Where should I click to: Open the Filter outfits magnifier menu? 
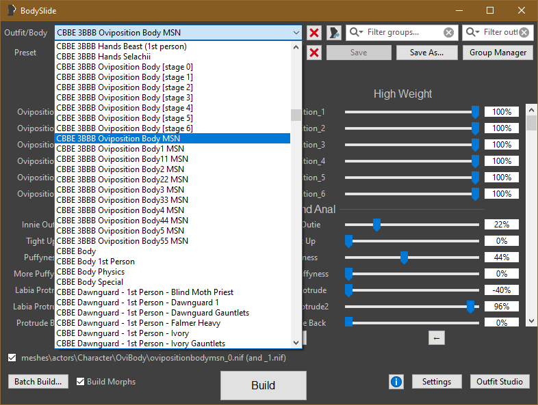click(x=473, y=32)
